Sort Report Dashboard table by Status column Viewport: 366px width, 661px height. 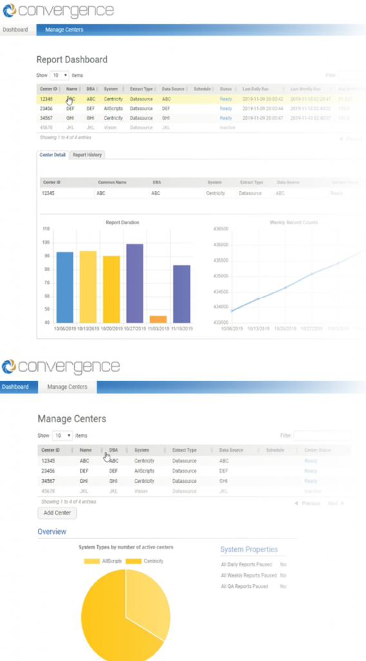[228, 89]
